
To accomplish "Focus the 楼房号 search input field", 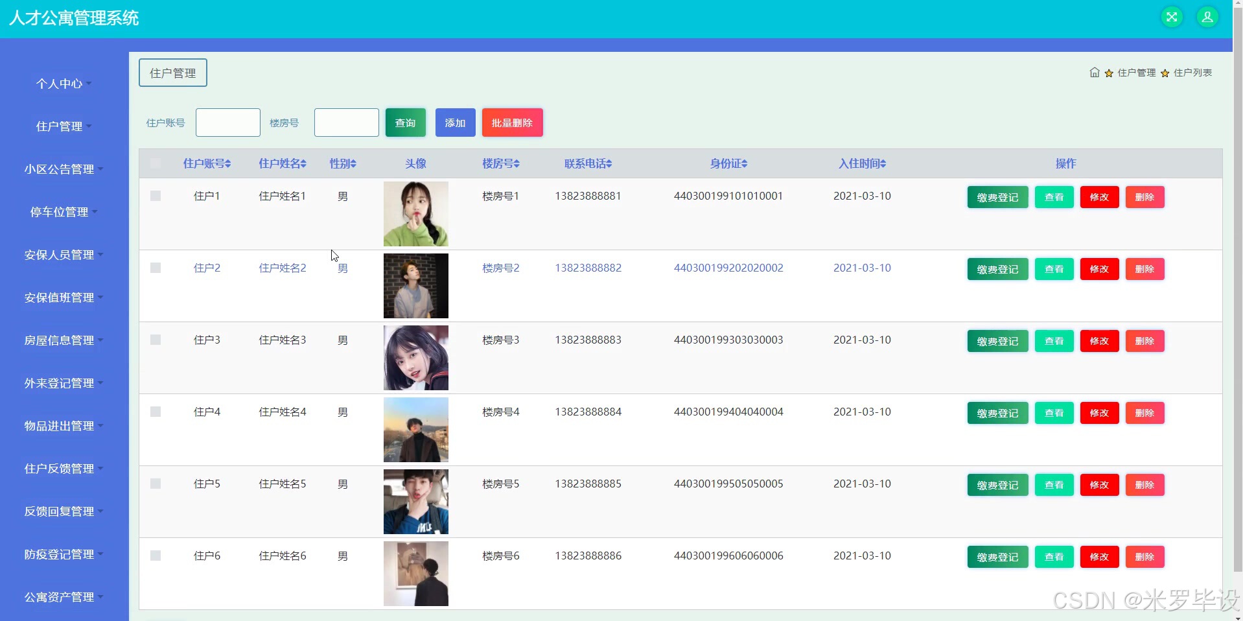I will tap(347, 123).
